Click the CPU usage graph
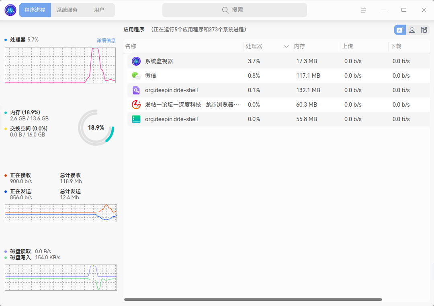Screen dimensions: 434x306 tap(60, 65)
